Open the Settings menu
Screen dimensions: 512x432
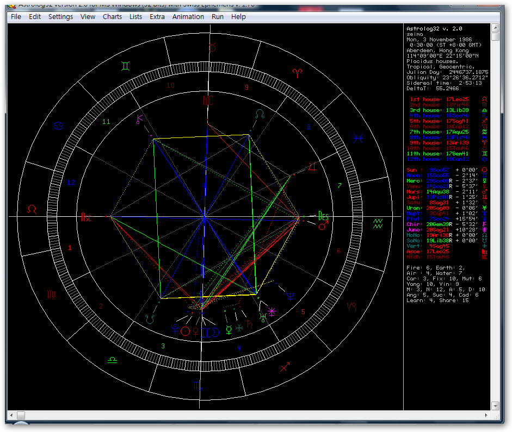coord(60,17)
